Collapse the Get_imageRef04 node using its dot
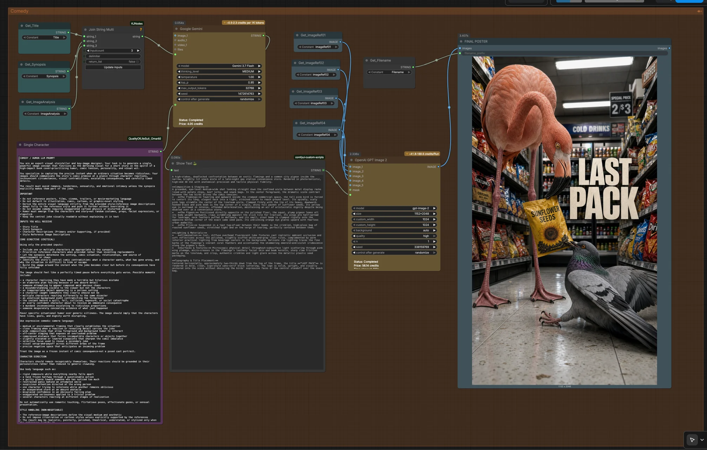Screen dimensions: 707x450 [x=296, y=123]
